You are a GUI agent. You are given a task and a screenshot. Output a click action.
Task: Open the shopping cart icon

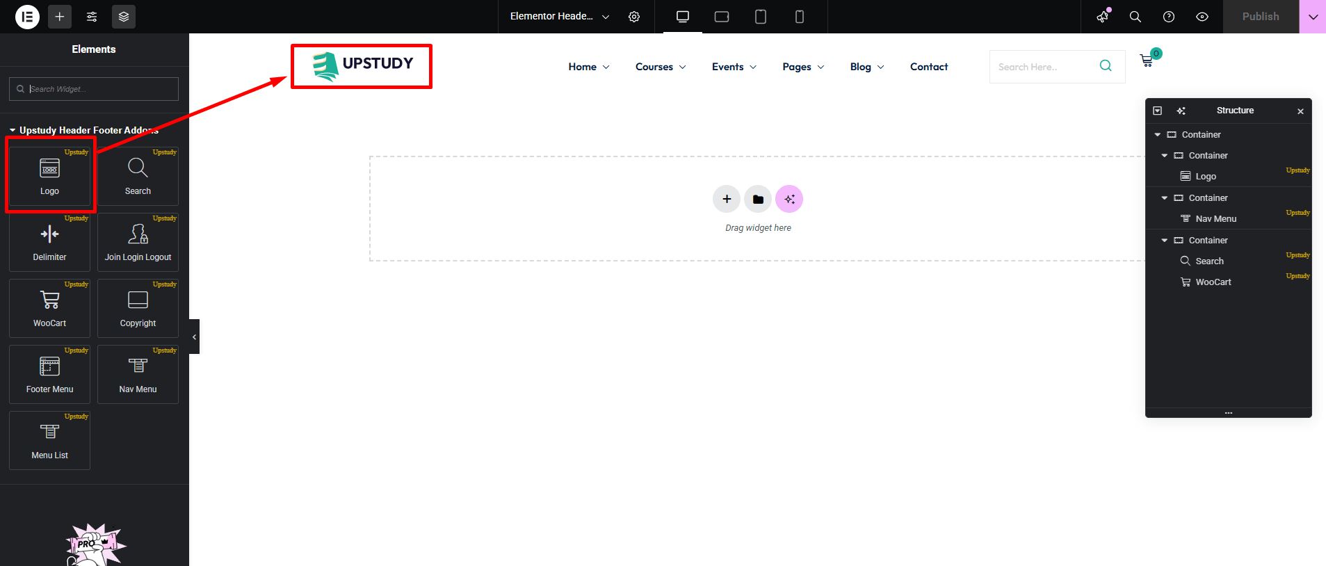pos(1147,61)
